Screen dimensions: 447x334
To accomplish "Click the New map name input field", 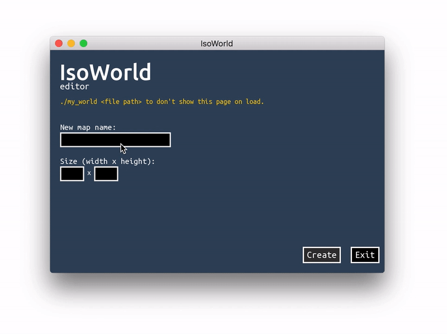I will click(x=116, y=140).
